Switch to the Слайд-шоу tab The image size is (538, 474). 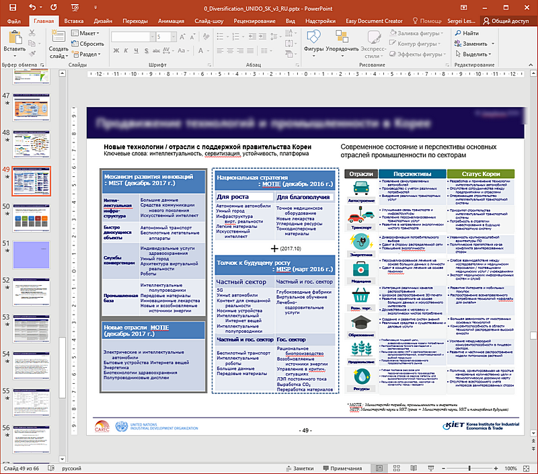(x=208, y=21)
